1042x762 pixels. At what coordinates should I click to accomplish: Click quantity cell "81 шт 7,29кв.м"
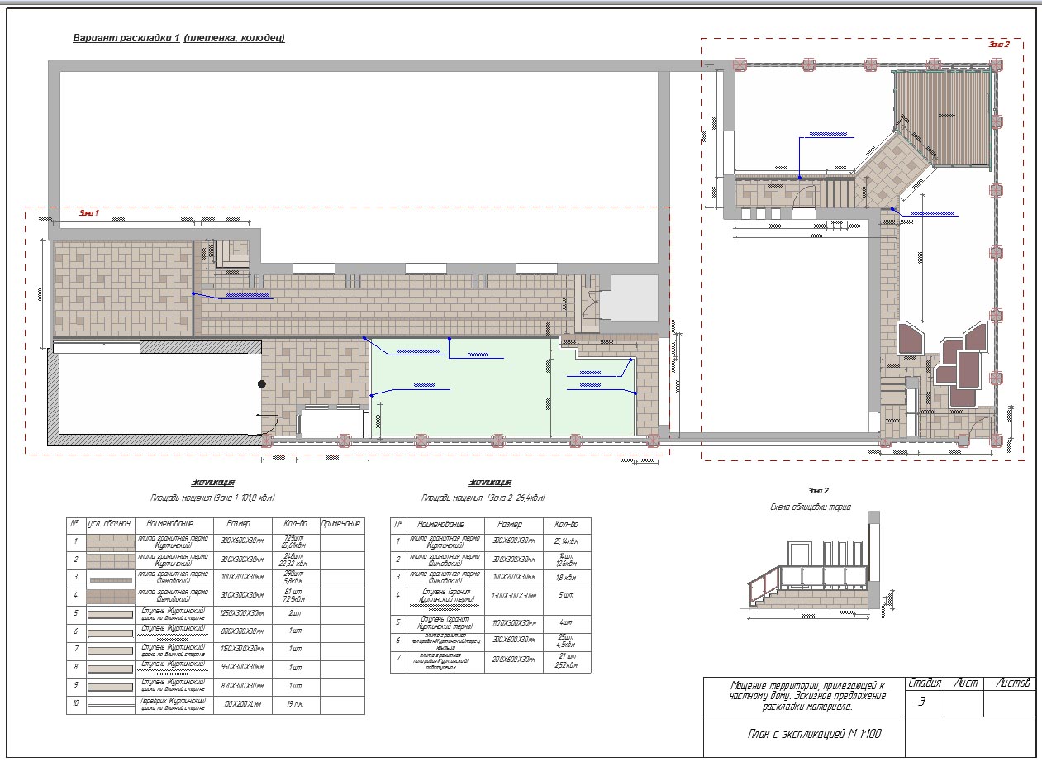pos(295,597)
